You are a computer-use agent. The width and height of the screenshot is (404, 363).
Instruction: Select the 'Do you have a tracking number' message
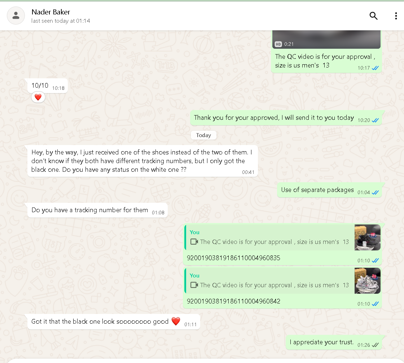(90, 210)
